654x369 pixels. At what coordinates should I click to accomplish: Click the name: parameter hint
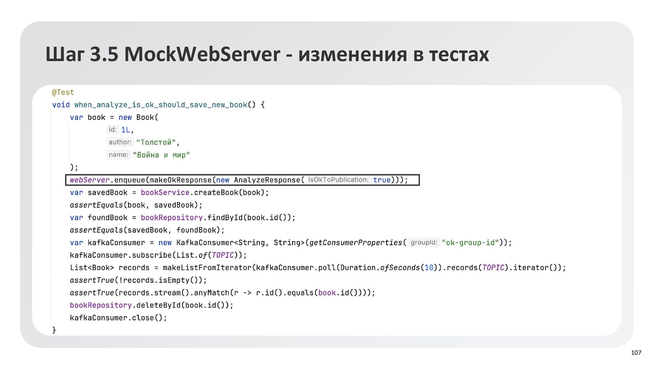point(118,155)
